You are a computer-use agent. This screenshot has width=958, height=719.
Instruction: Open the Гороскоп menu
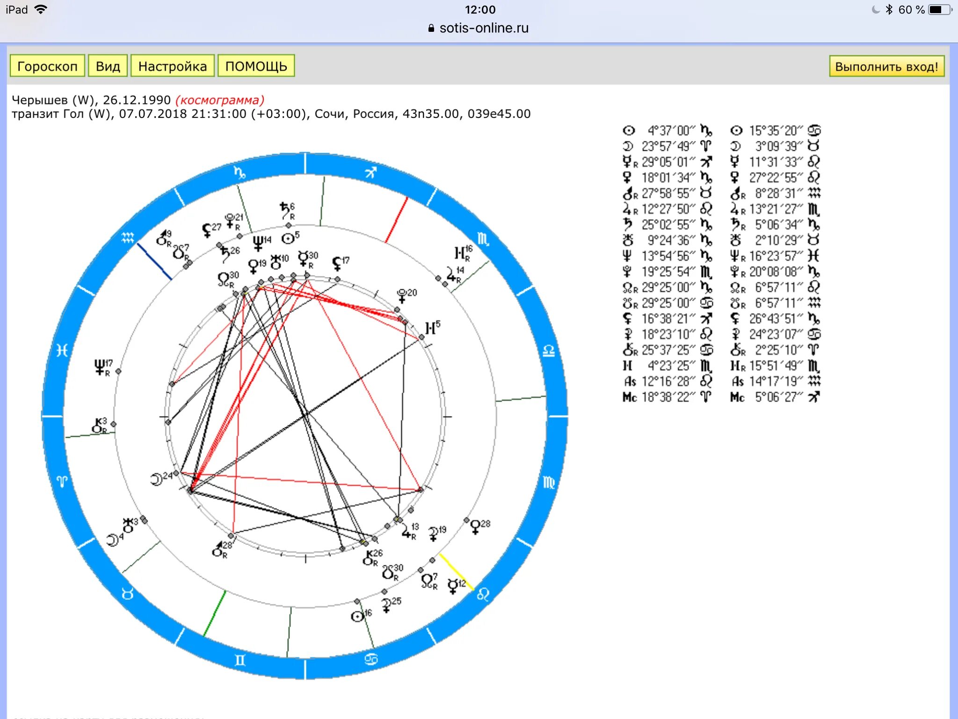point(47,66)
